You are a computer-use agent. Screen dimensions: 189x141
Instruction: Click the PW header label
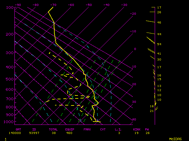[147, 129]
